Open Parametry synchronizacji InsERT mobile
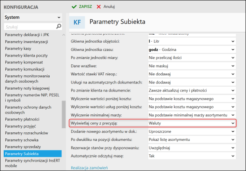 click(33, 163)
